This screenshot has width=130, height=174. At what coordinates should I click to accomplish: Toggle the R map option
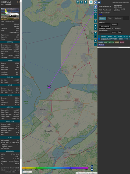pyautogui.click(x=95, y=41)
